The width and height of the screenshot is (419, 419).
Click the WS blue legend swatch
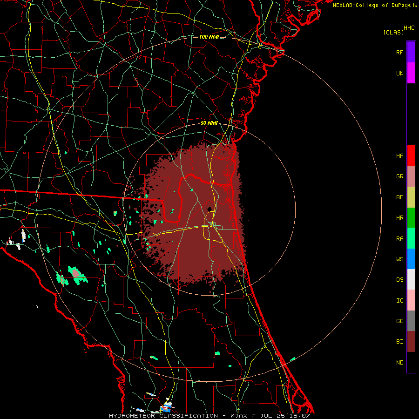tap(411, 259)
